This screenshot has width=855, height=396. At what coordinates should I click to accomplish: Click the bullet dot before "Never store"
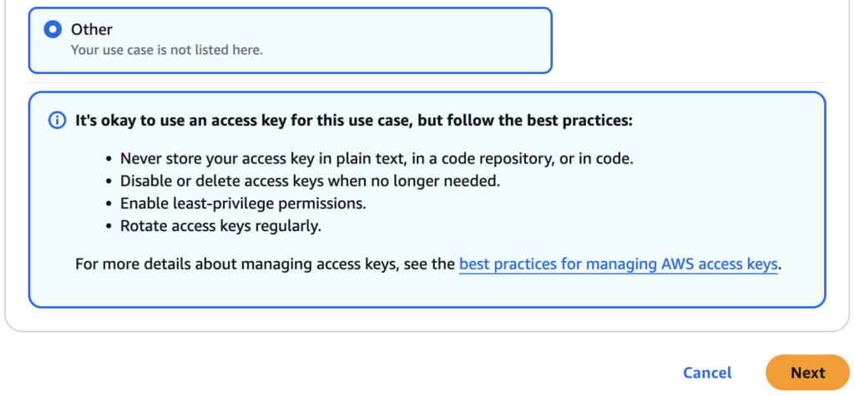tap(110, 159)
